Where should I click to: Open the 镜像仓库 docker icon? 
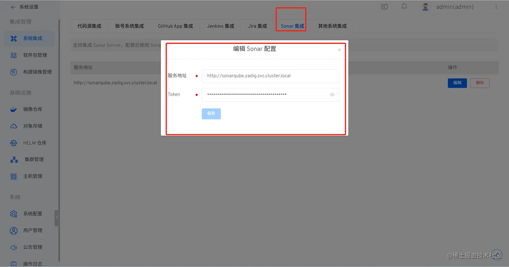13,109
